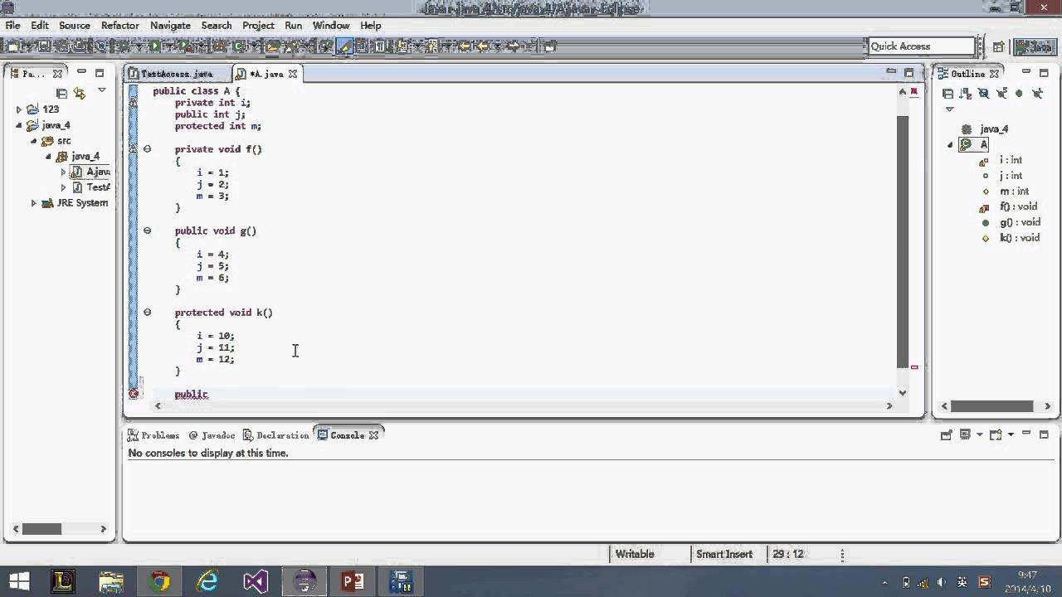
Task: Open Windows Start button
Action: pyautogui.click(x=19, y=581)
